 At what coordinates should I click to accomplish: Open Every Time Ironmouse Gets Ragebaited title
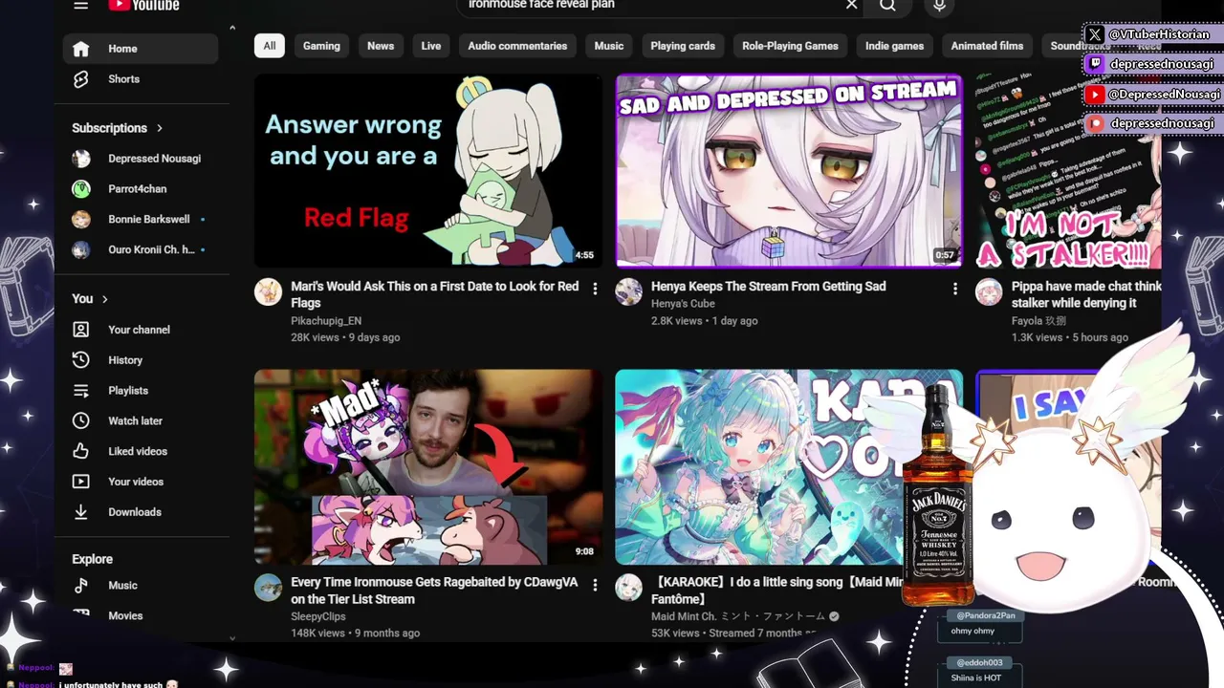pyautogui.click(x=434, y=591)
